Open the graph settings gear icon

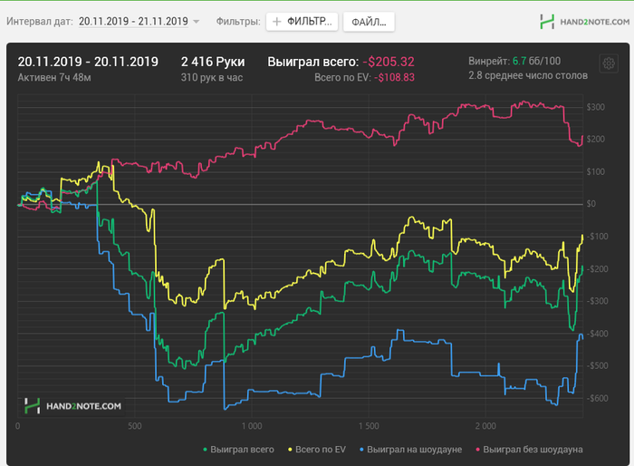[x=609, y=63]
